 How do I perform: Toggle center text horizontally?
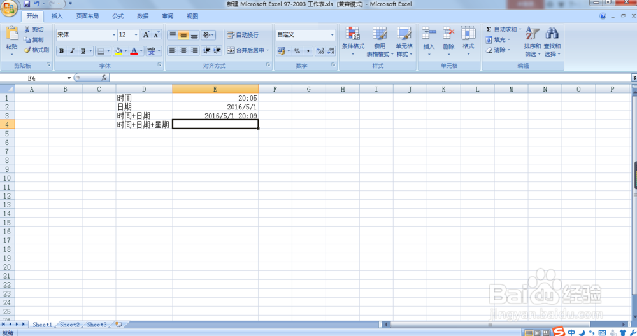(x=183, y=50)
